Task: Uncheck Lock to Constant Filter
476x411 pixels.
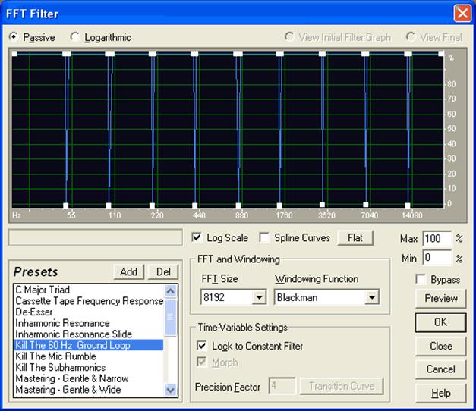Action: point(202,346)
